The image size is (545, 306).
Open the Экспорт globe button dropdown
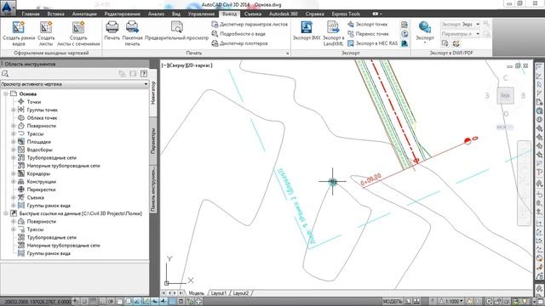[x=425, y=42]
